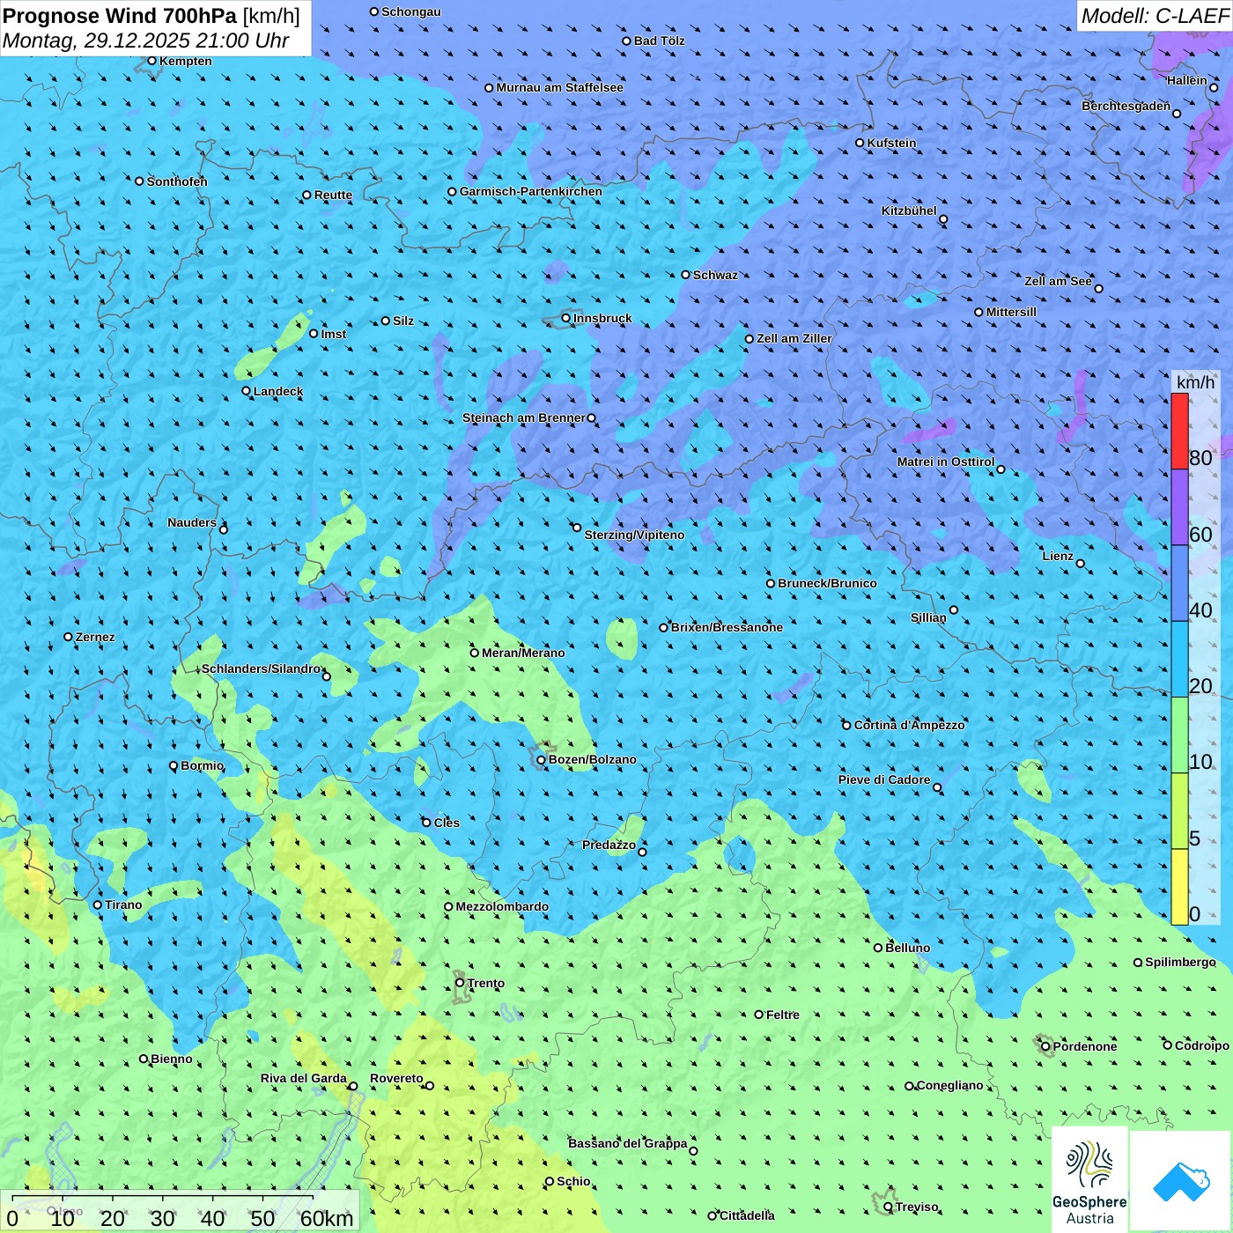Click the Tirano location marker
This screenshot has width=1233, height=1233.
click(98, 904)
